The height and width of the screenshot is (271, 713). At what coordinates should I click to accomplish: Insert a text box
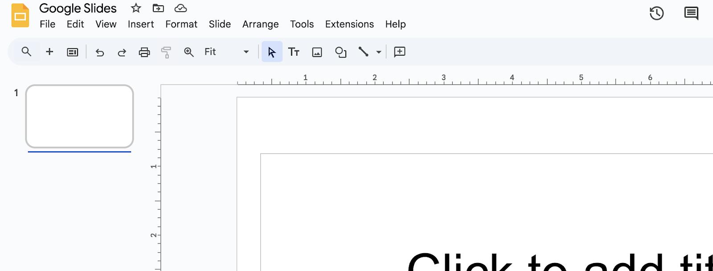(294, 52)
